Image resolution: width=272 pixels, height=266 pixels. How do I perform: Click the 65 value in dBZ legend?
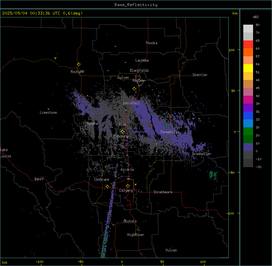click(257, 41)
